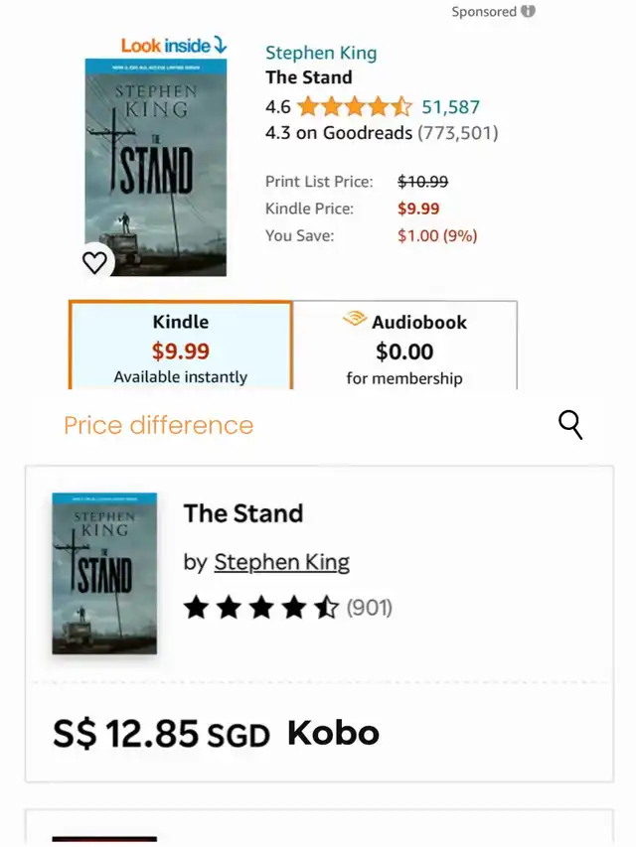Viewport: 636px width, 847px height.
Task: Open Stephen King link in Kobo listing
Action: coord(281,562)
